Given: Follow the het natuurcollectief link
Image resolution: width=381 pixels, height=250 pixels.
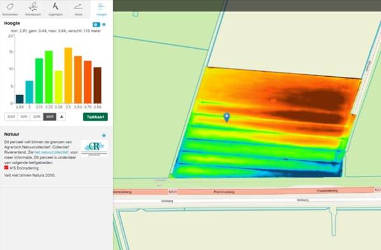Looking at the screenshot, I should [x=51, y=152].
